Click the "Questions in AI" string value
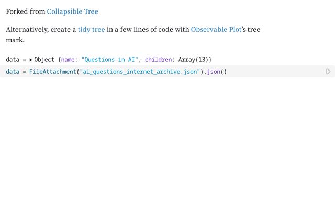Image resolution: width=335 pixels, height=209 pixels. (109, 60)
